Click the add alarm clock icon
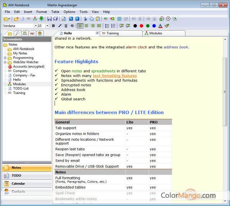Image resolution: width=230 pixels, height=206 pixels. [162, 19]
